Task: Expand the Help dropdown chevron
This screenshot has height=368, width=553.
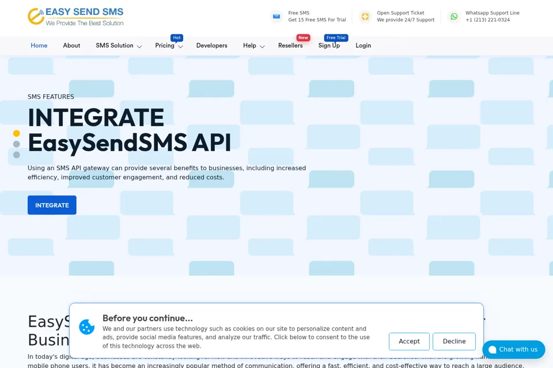Action: [262, 47]
